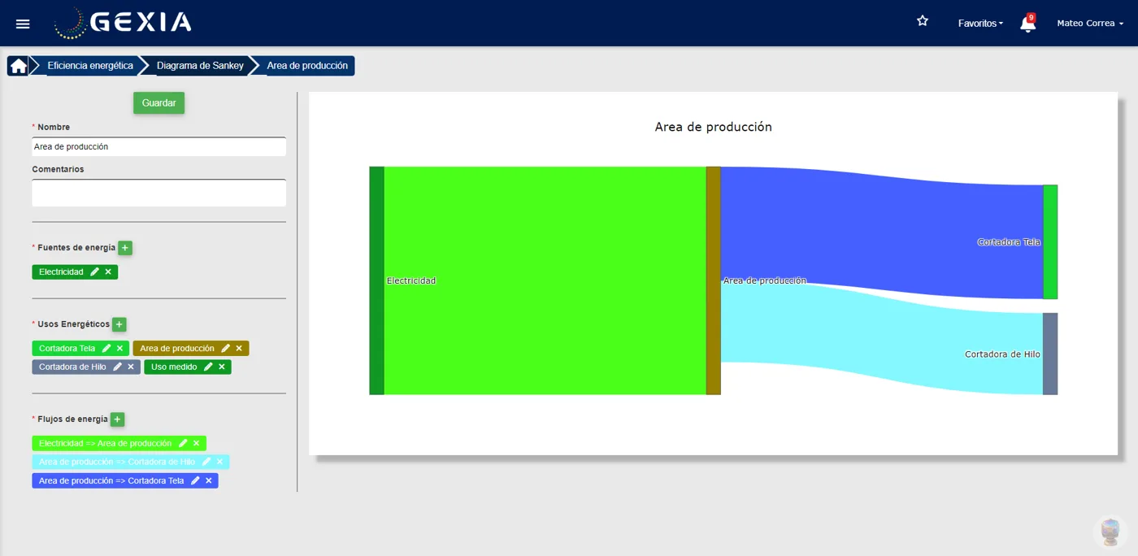Edit flow Electricidad => Area de producción
Image resolution: width=1138 pixels, height=556 pixels.
(x=183, y=443)
